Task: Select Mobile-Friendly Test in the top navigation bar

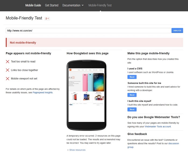Action: [100, 5]
